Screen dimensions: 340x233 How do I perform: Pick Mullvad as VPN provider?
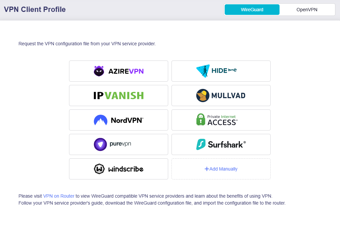(221, 95)
